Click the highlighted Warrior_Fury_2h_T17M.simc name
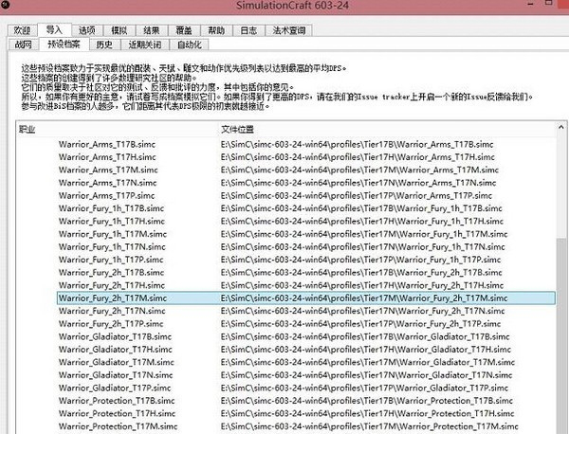The width and height of the screenshot is (569, 451). 113,298
